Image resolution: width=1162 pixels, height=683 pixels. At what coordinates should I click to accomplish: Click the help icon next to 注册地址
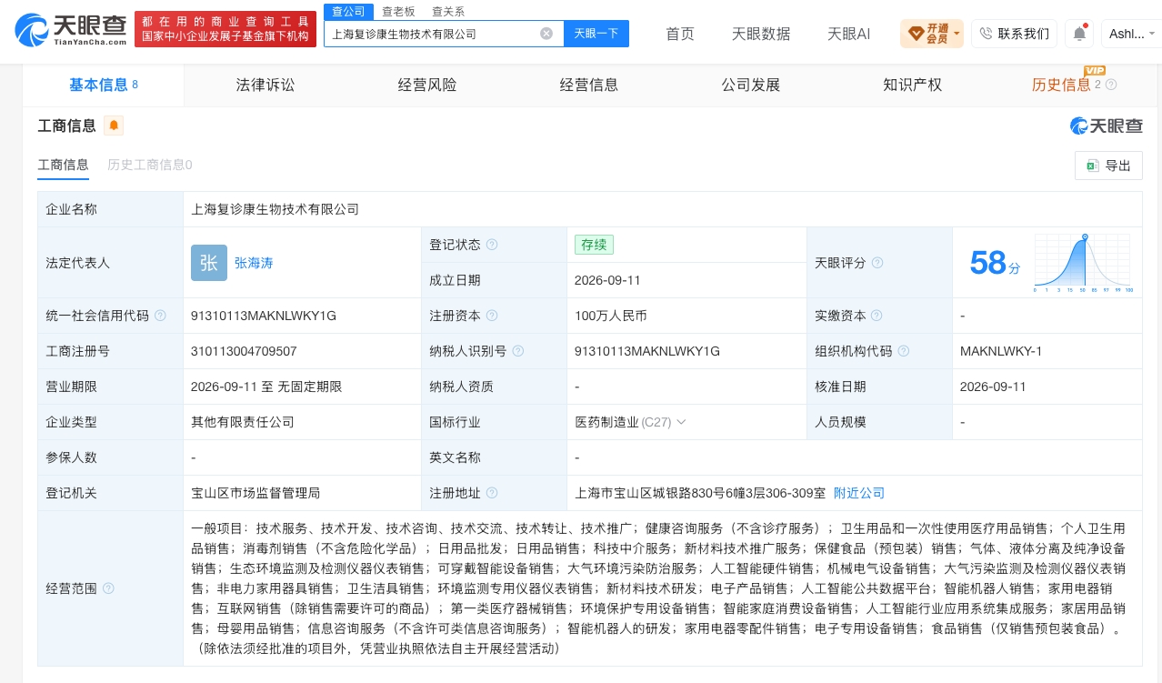coord(492,493)
